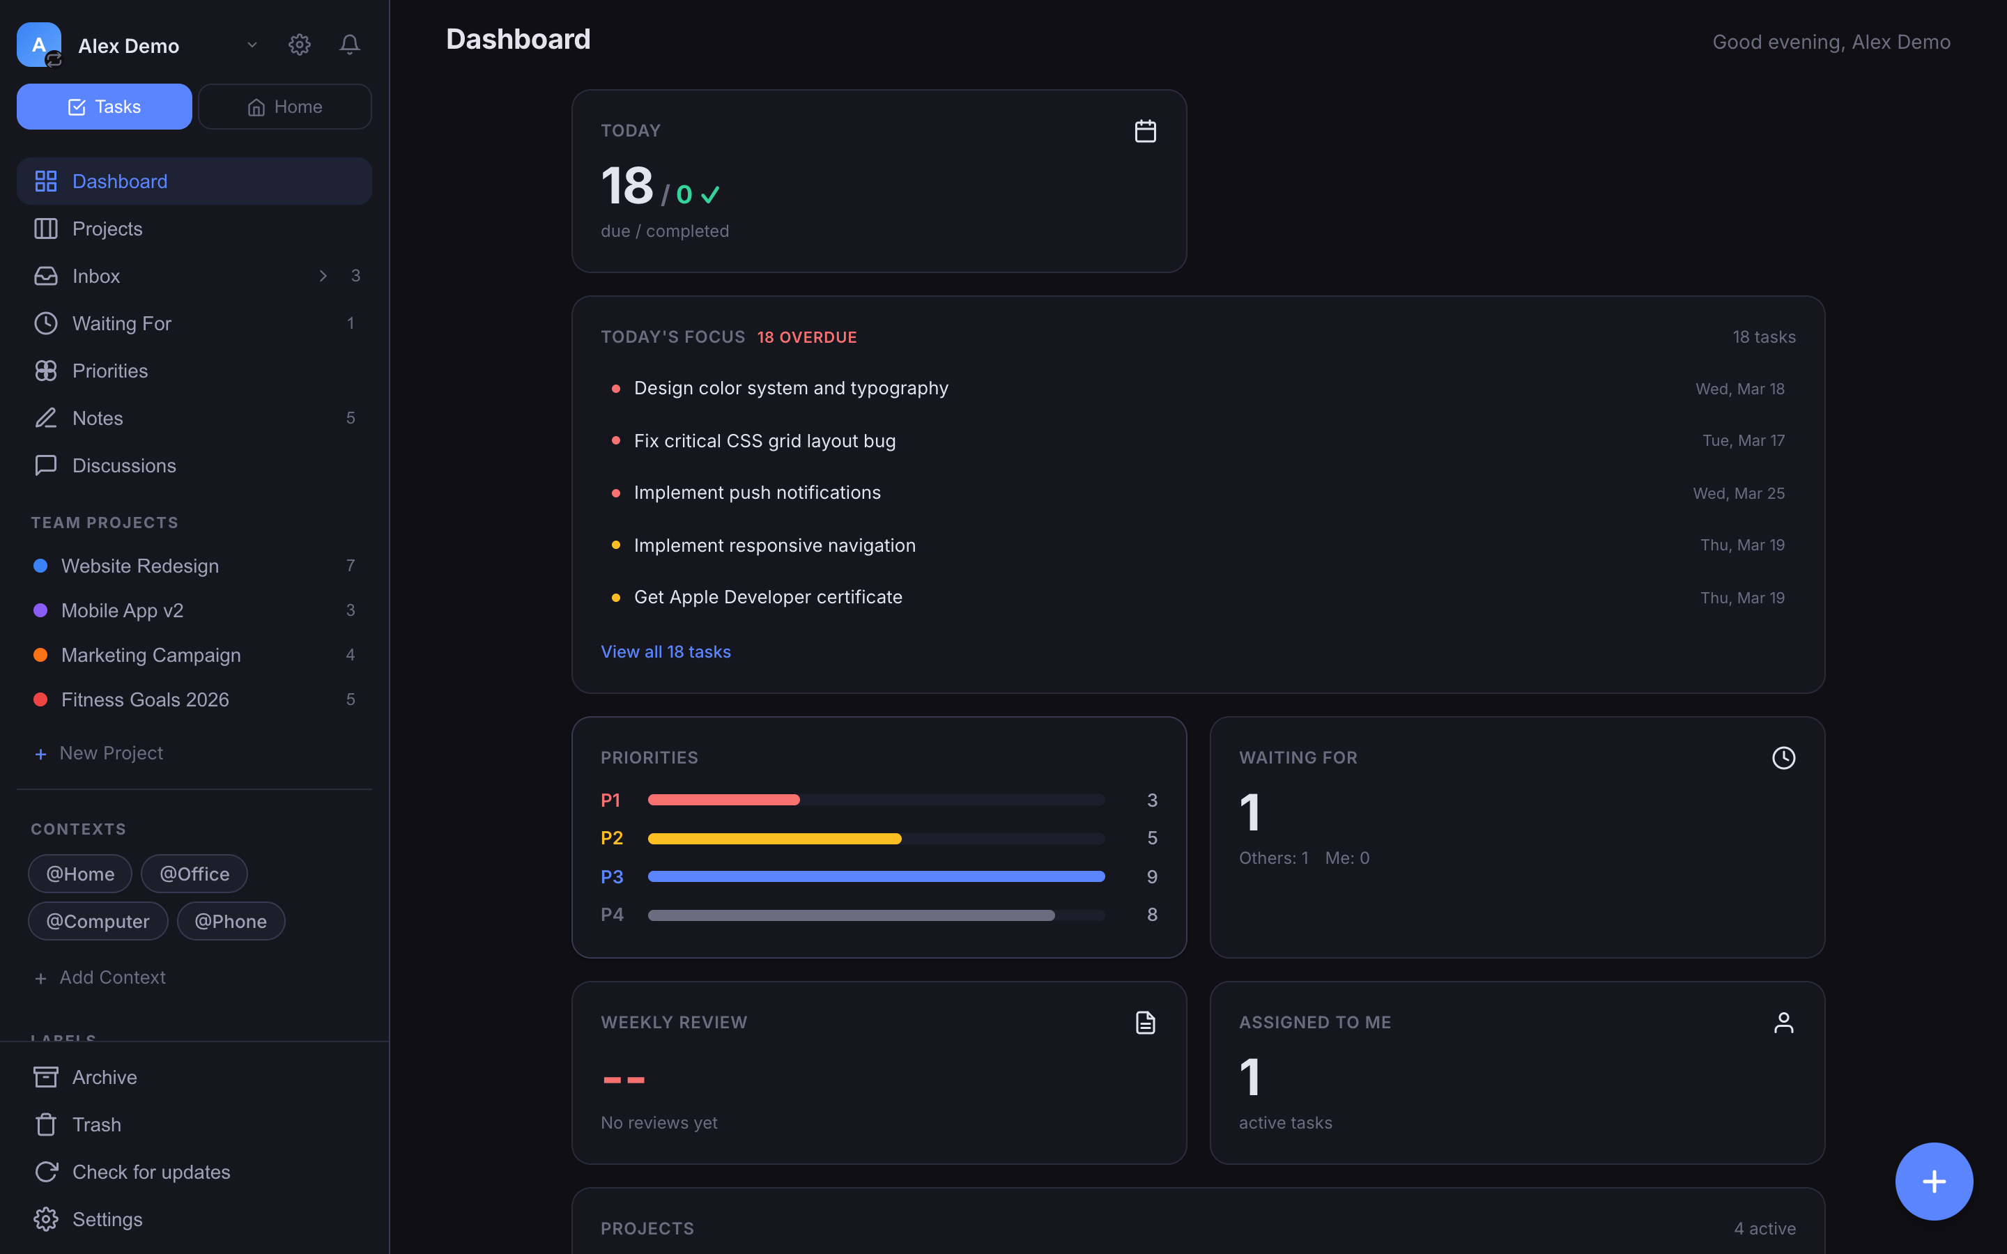Click the calendar icon in Today card

[x=1146, y=131]
